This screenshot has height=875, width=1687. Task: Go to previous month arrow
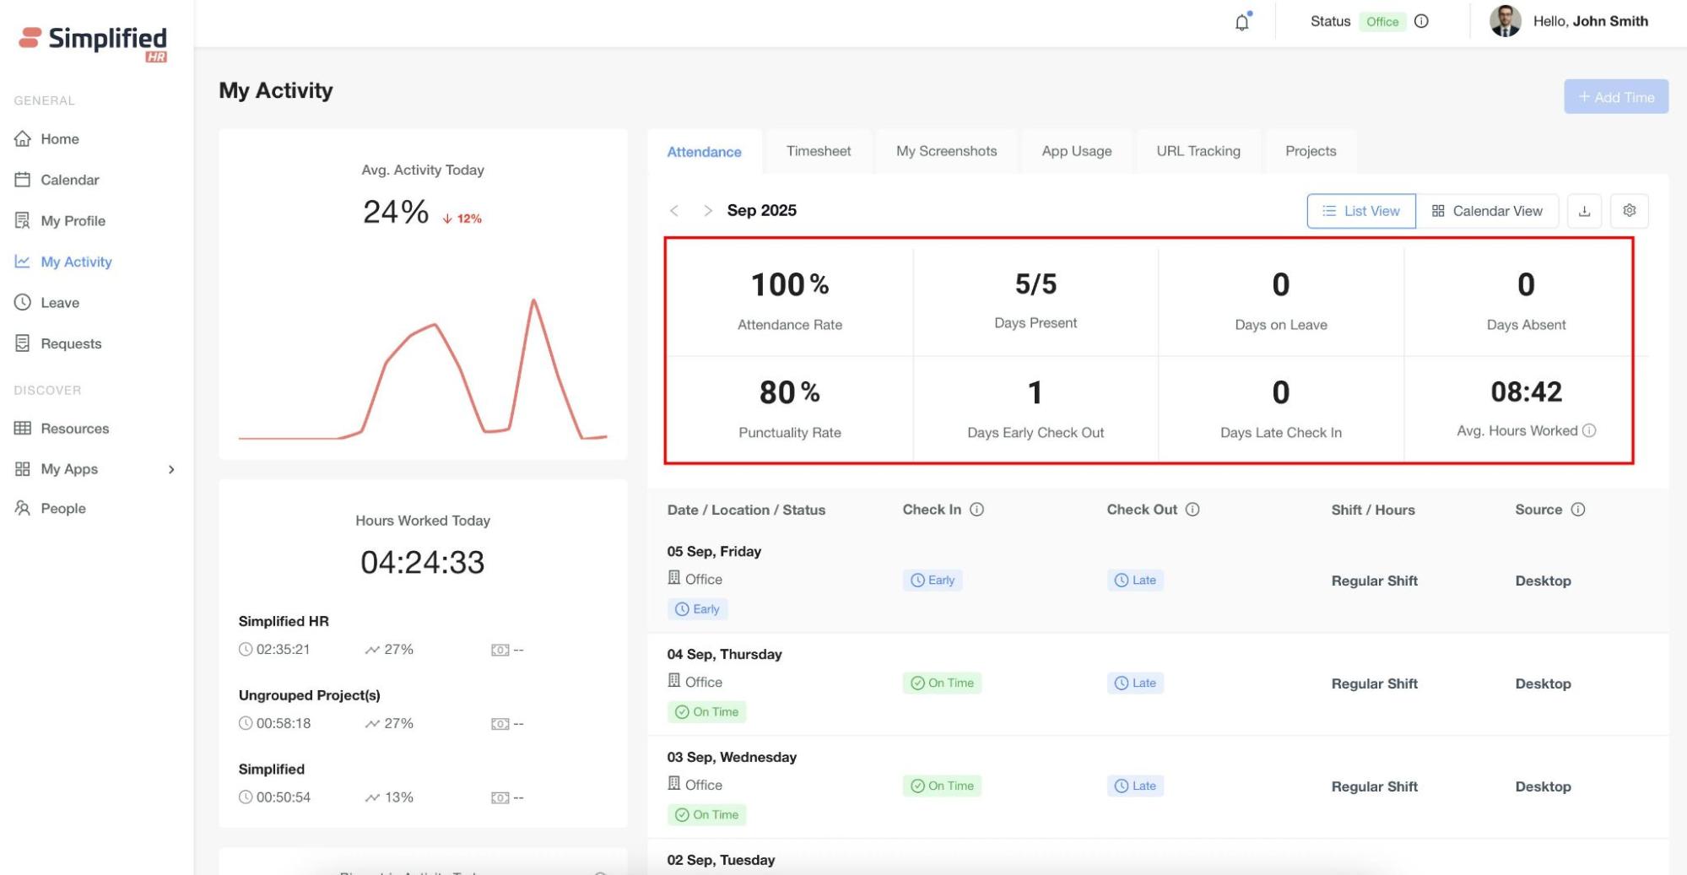[674, 211]
